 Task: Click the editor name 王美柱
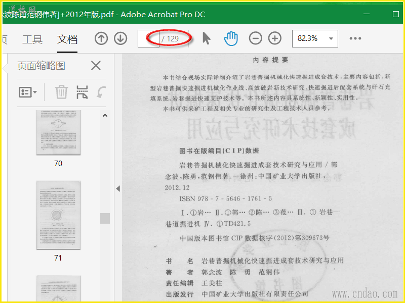[x=212, y=283]
